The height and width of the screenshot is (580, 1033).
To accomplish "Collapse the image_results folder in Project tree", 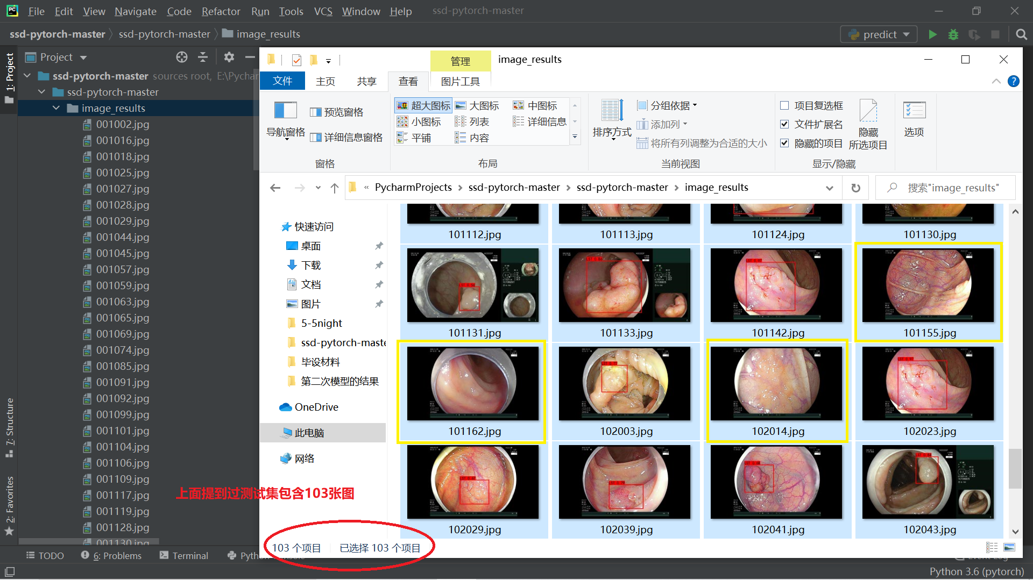I will 56,108.
